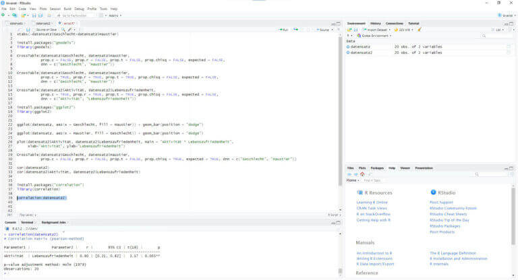The height and width of the screenshot is (280, 518).
Task: Expand the datensatz2 object details
Action: pyautogui.click(x=348, y=53)
